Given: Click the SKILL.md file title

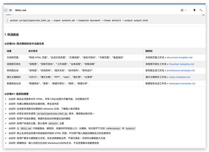Looking at the screenshot, I should tap(20, 10).
